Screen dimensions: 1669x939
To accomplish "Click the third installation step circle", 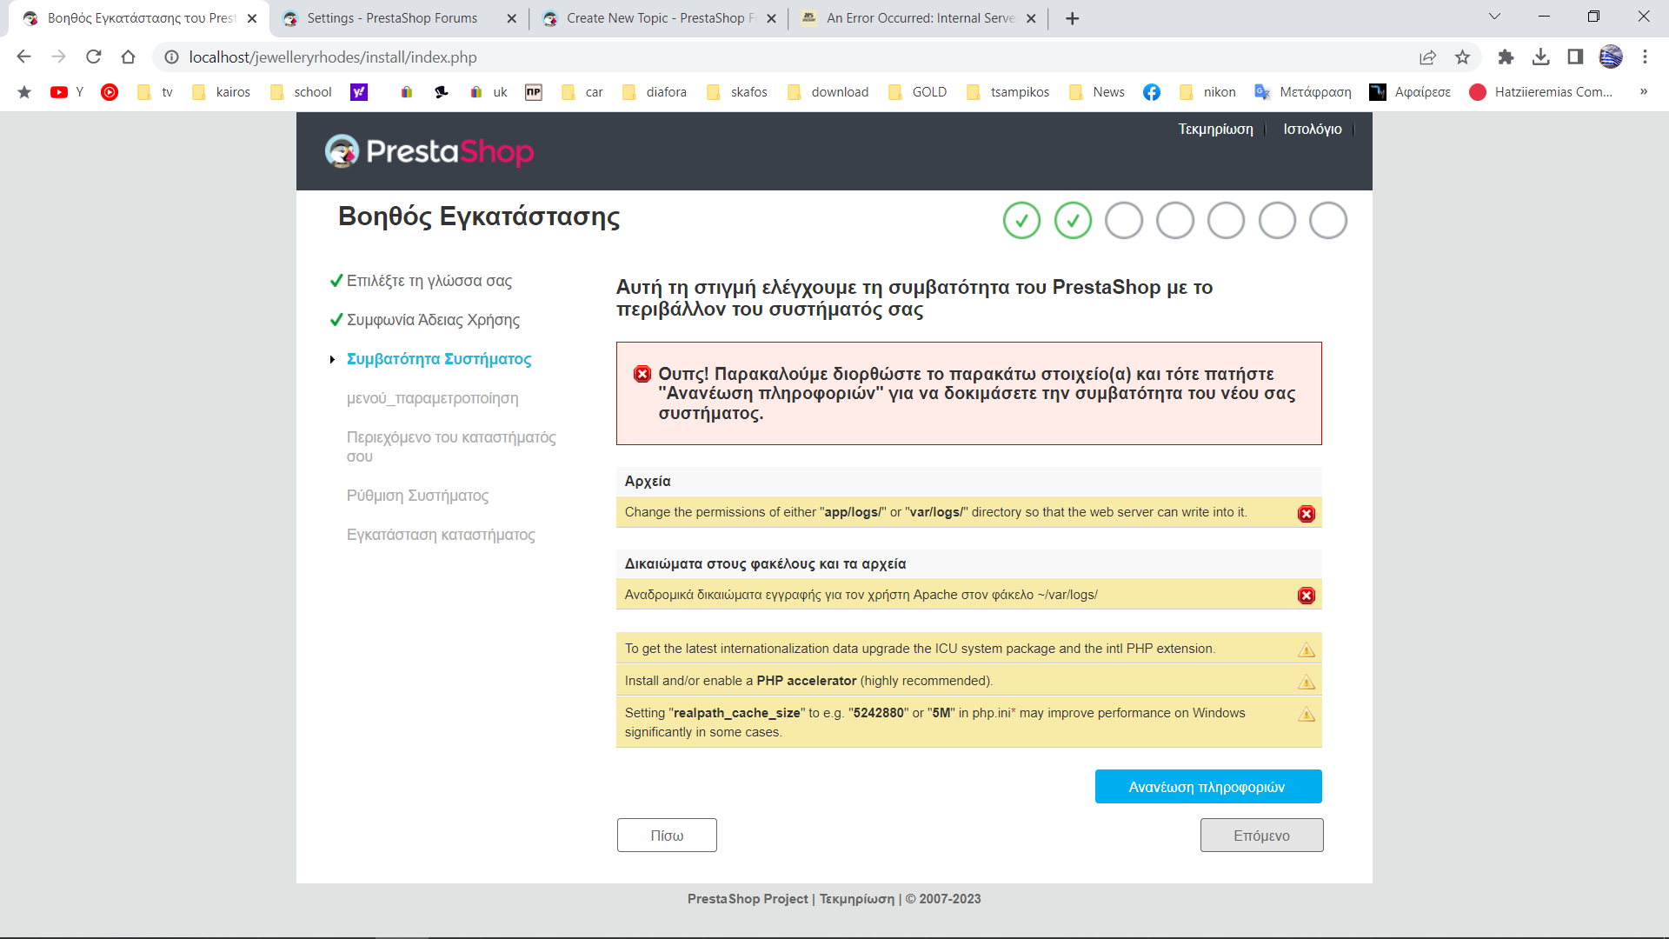I will click(x=1123, y=221).
